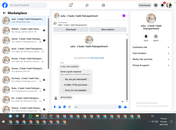Go to the Home feed icon
The width and height of the screenshot is (176, 130).
click(70, 5)
